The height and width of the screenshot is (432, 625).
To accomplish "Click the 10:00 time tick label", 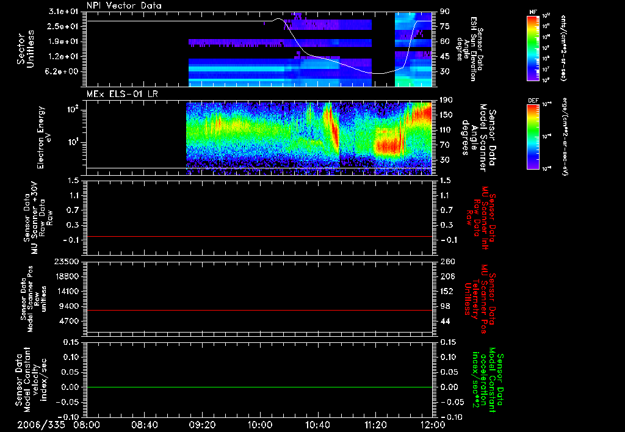I will coord(260,425).
